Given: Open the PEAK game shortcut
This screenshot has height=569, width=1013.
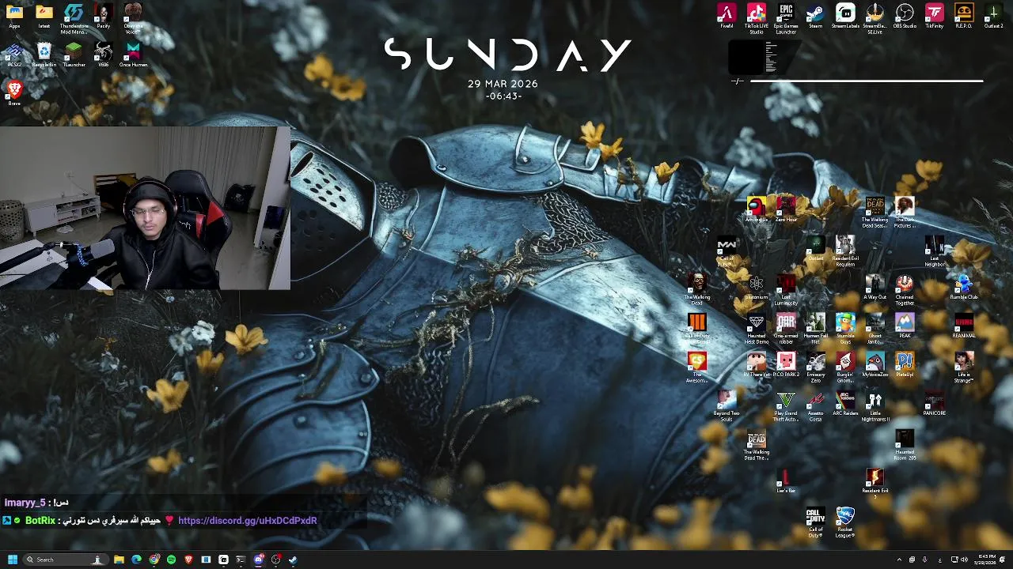Looking at the screenshot, I should coord(905,326).
